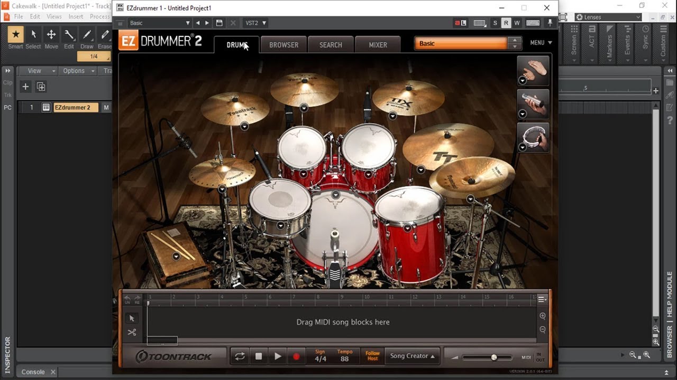Open the Cakewalk File menu
The width and height of the screenshot is (677, 380).
click(x=19, y=16)
